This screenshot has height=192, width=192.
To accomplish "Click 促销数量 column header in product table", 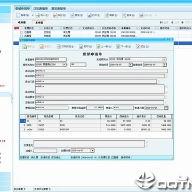I will pyautogui.click(x=162, y=117).
